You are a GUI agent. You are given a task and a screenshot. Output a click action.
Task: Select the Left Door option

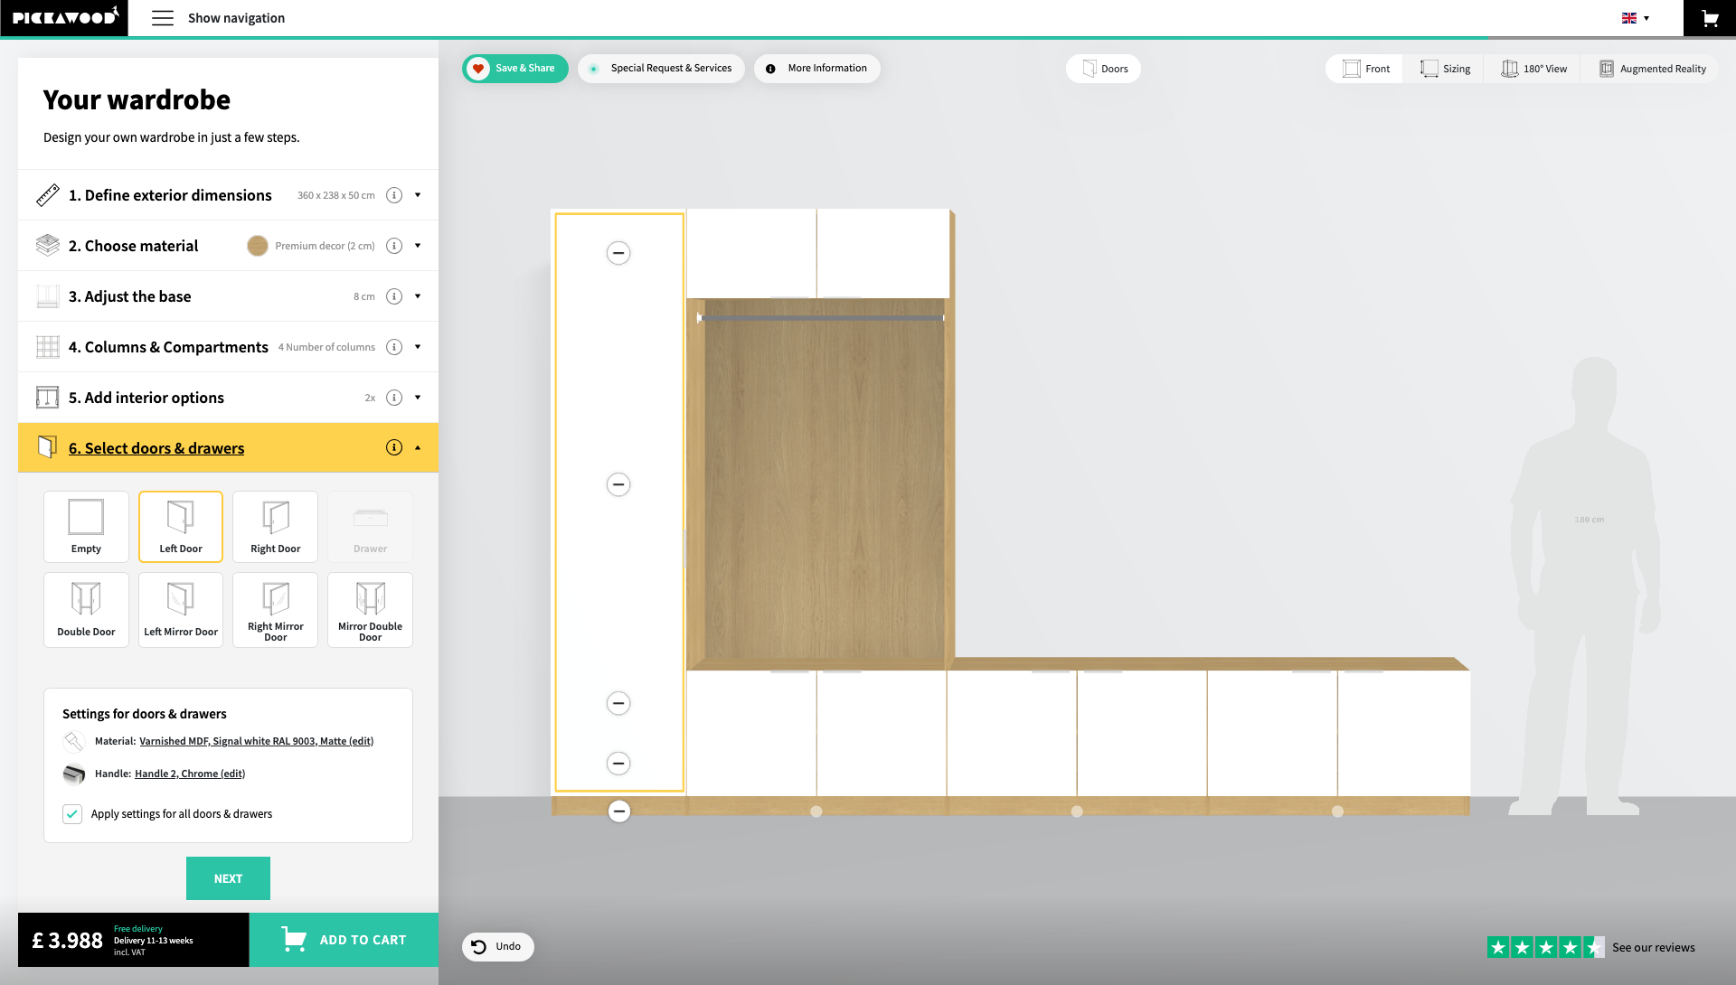(x=181, y=526)
